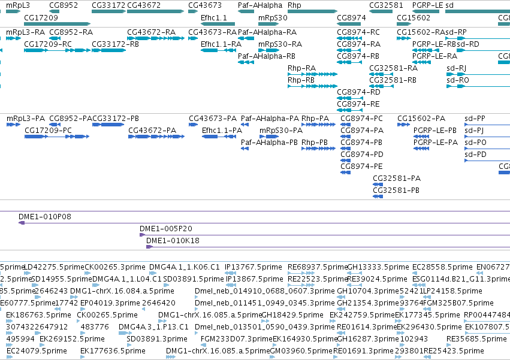This screenshot has height=360, width=510.
Task: Click transcript CG8974-RE
Action: (358, 104)
